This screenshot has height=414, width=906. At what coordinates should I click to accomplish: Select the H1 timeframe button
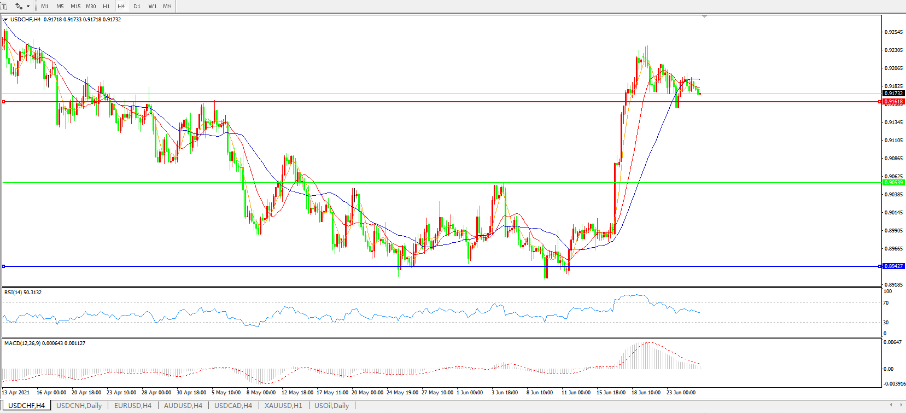[x=106, y=7]
